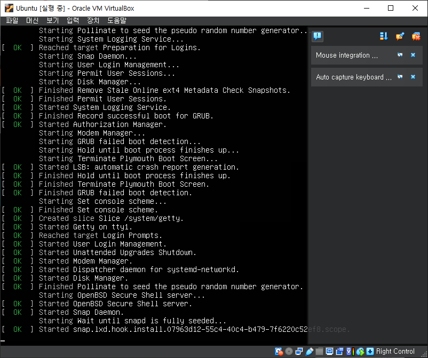Open the Mouse integration notification message
The width and height of the screenshot is (428, 358).
pos(347,55)
